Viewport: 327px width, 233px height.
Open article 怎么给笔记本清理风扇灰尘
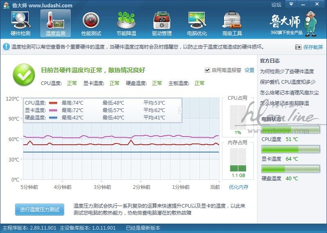[x=289, y=92]
